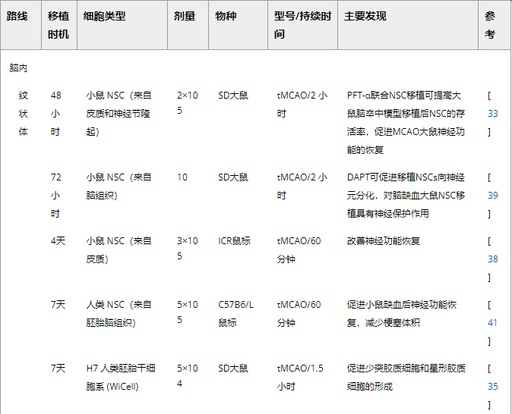Select the 72小时 transplant timing cell
512x414 pixels.
click(x=56, y=195)
